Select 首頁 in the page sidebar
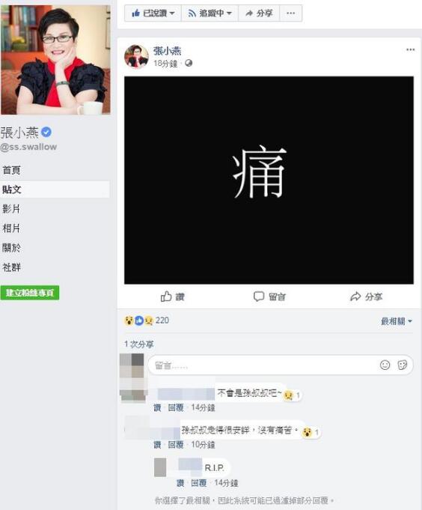This screenshot has height=510, width=422. [11, 170]
